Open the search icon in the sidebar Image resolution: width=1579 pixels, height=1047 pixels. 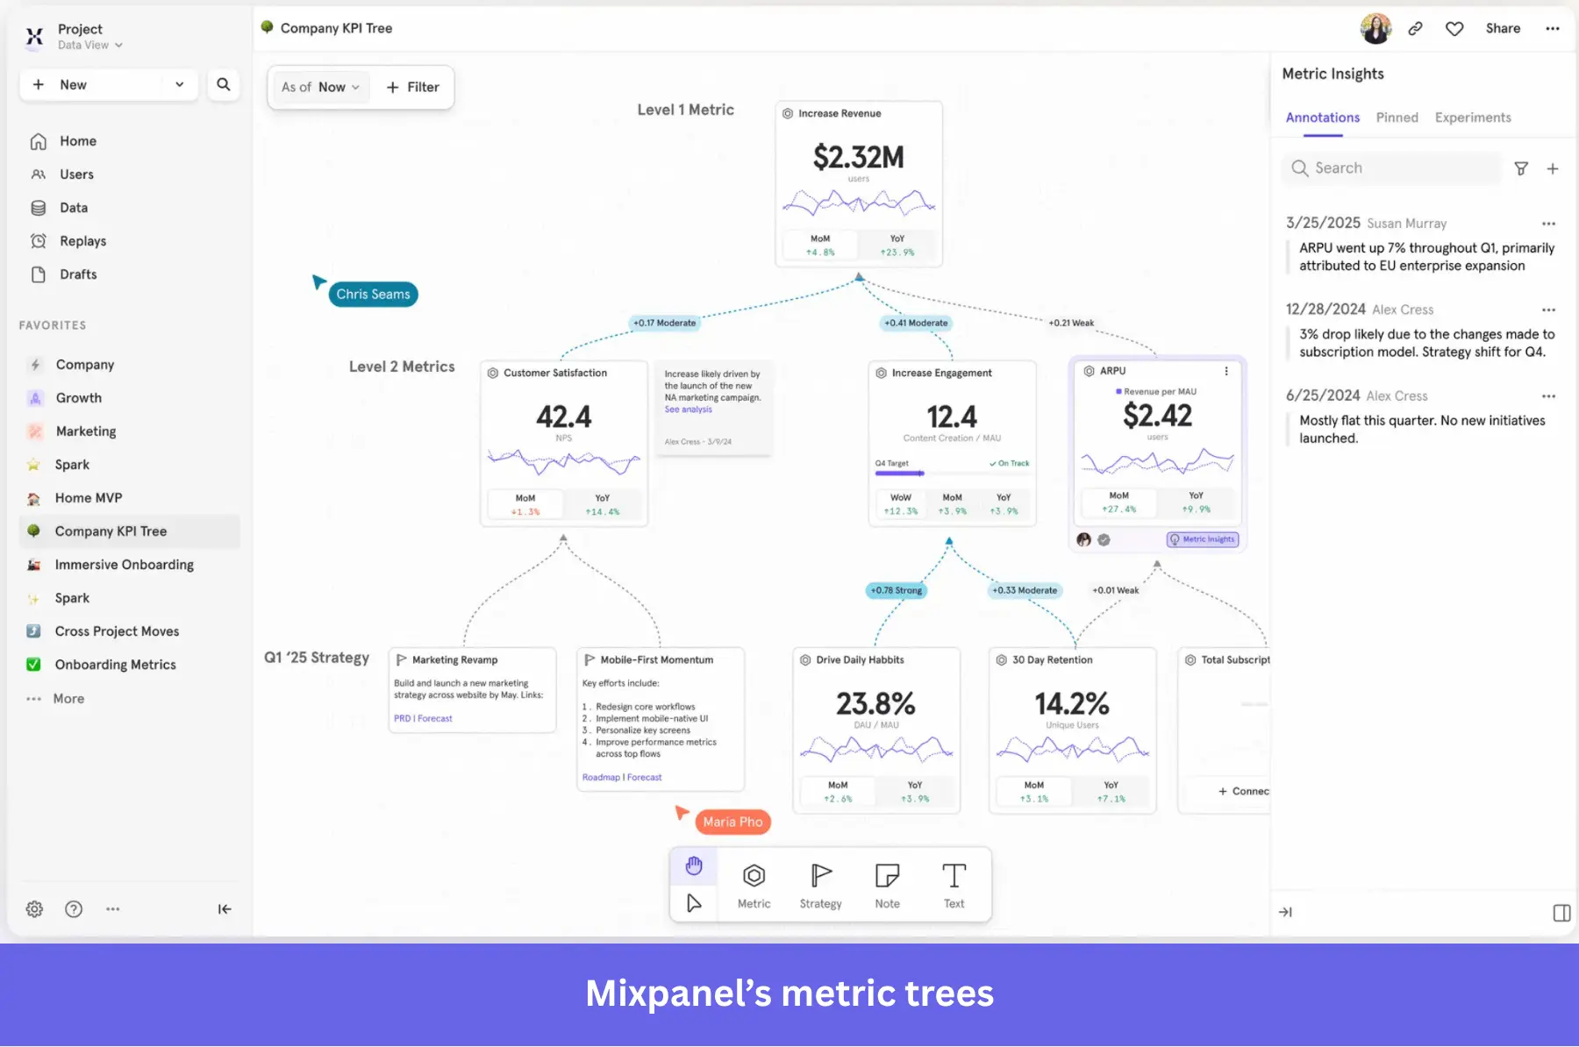(224, 84)
